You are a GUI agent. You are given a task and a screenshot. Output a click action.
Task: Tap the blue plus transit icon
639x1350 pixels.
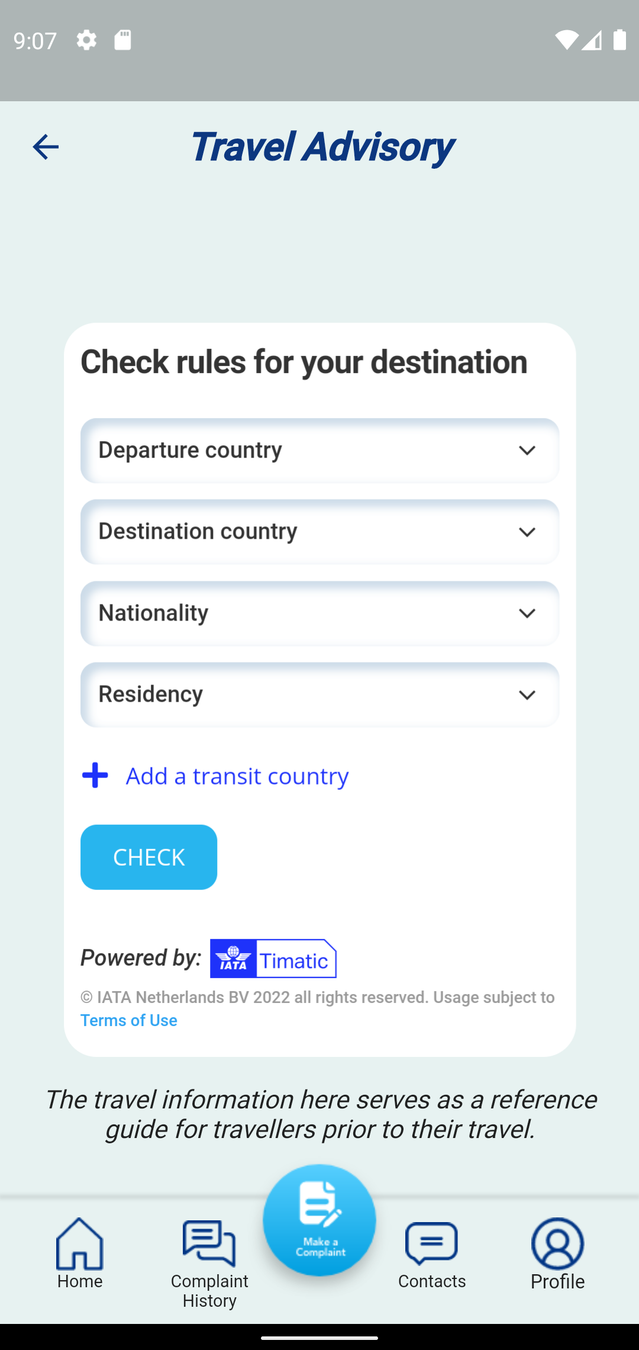pos(95,776)
